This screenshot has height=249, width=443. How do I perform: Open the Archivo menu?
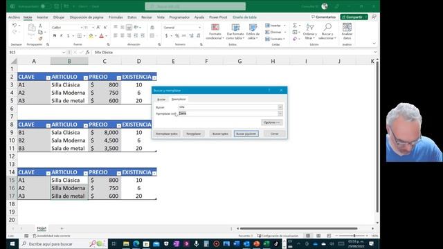(x=14, y=17)
